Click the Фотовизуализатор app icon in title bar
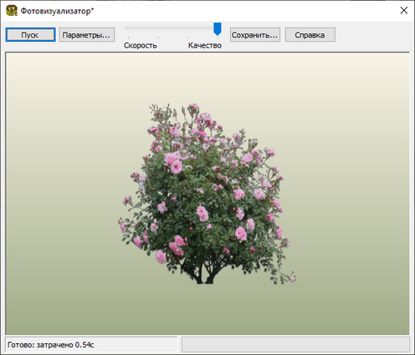The height and width of the screenshot is (355, 415). [12, 11]
